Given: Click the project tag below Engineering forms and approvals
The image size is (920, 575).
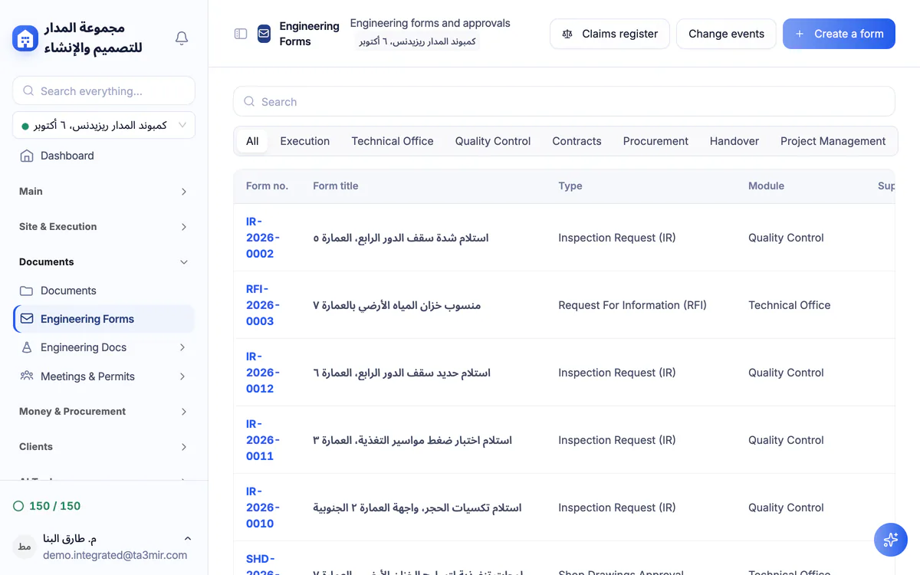Looking at the screenshot, I should coord(417,41).
